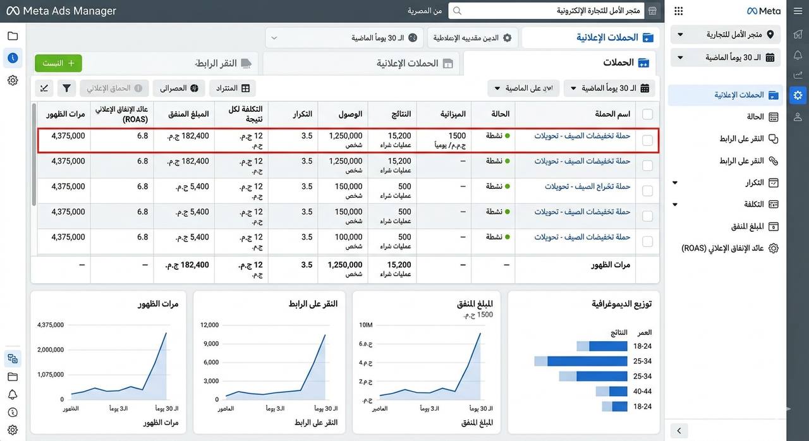Select the checkbox of the third campaign row
This screenshot has width=809, height=441.
coord(647,191)
